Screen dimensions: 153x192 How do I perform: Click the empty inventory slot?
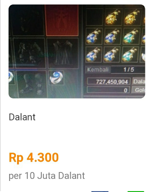click(x=95, y=17)
